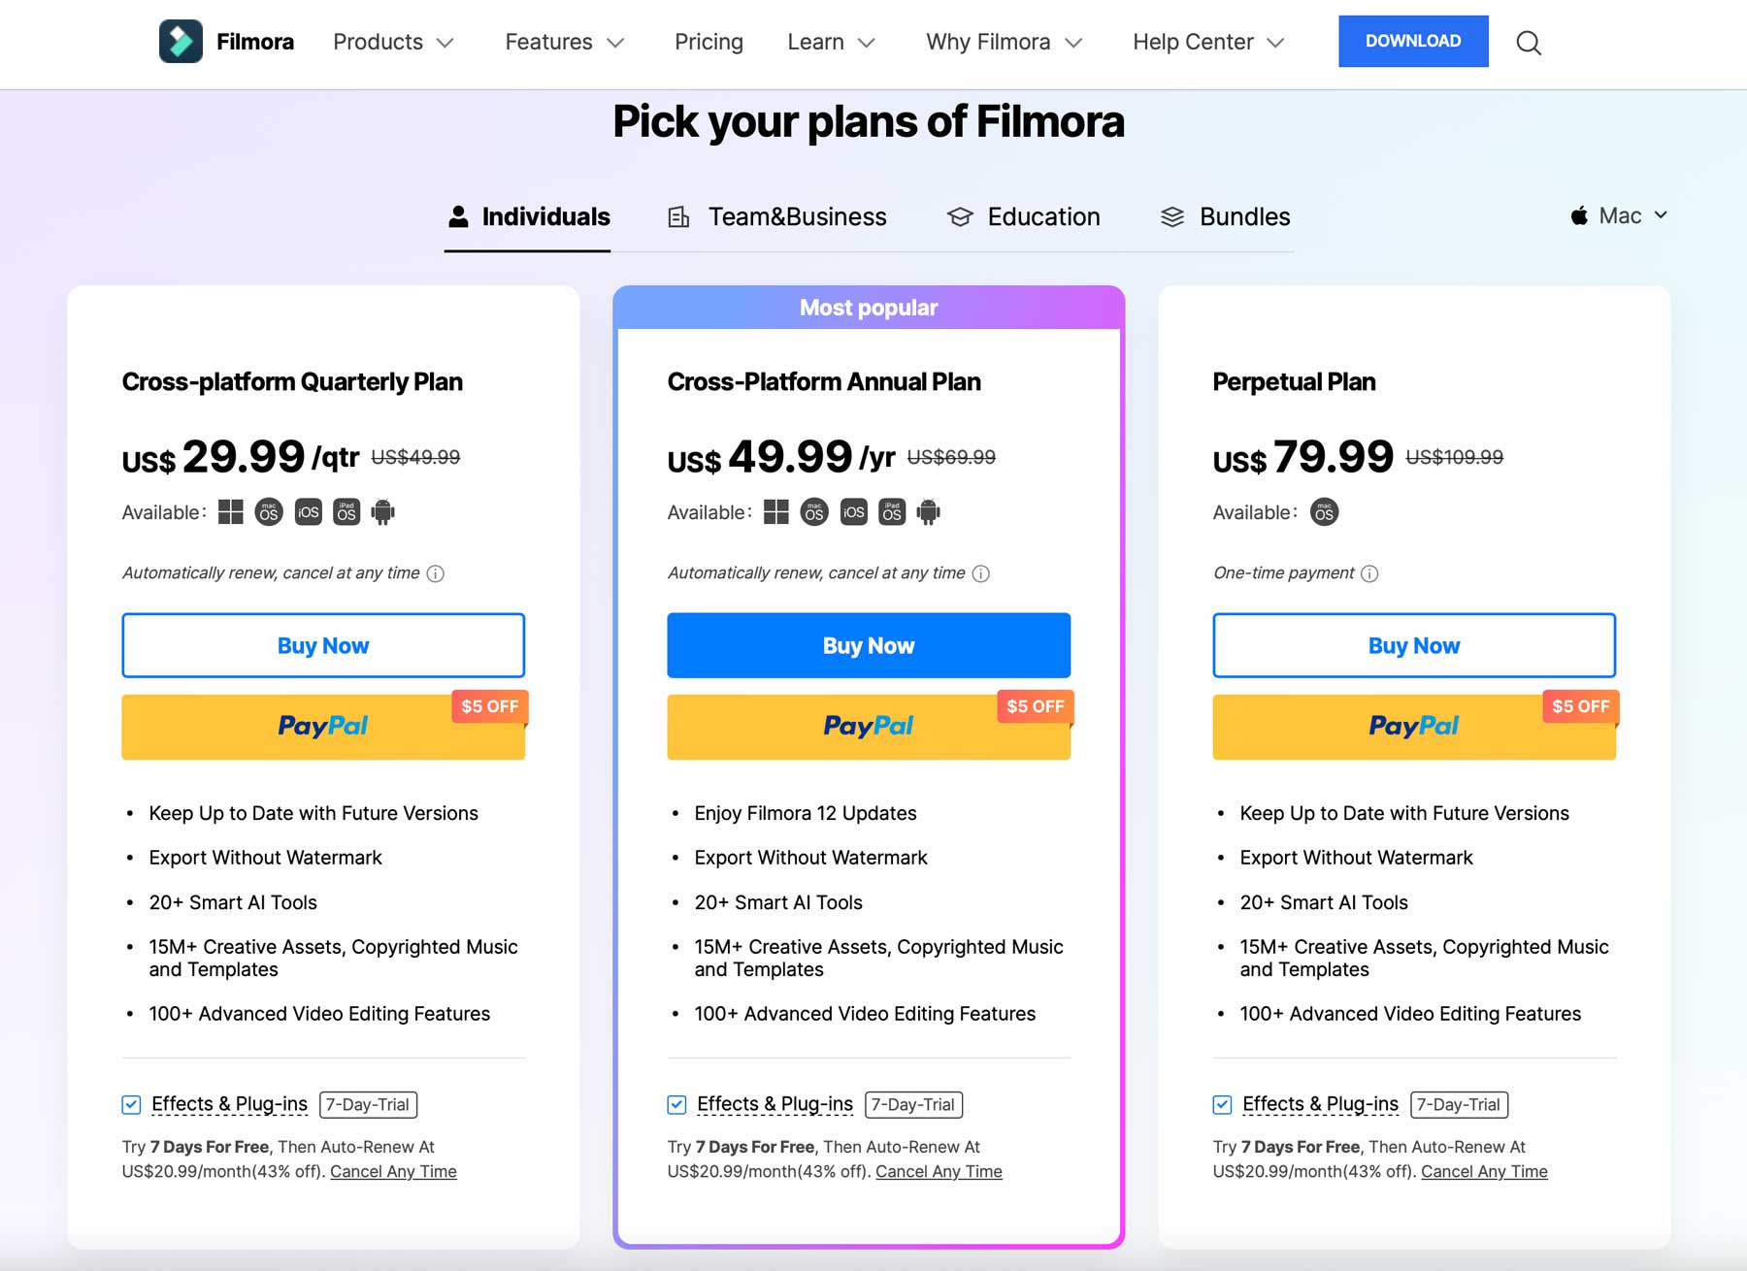
Task: Click the blue Buy Now button for Annual plan
Action: click(x=869, y=644)
